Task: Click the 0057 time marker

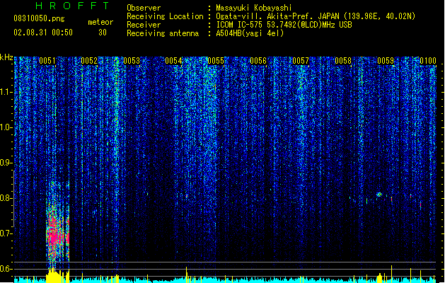Action: pyautogui.click(x=301, y=61)
